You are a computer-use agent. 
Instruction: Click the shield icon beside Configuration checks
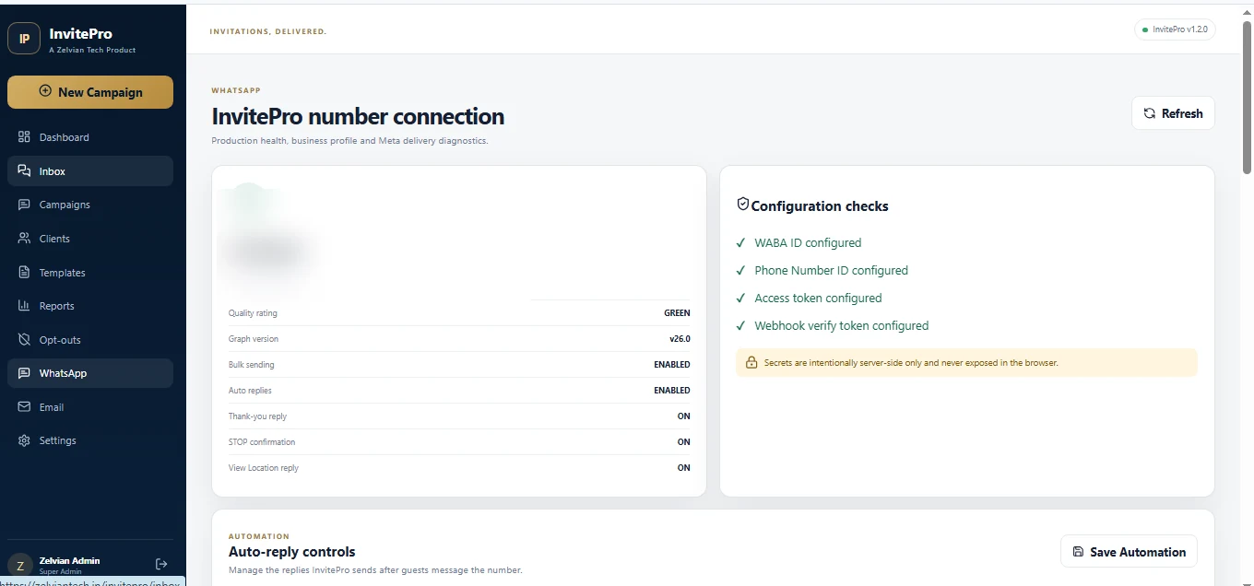tap(742, 205)
